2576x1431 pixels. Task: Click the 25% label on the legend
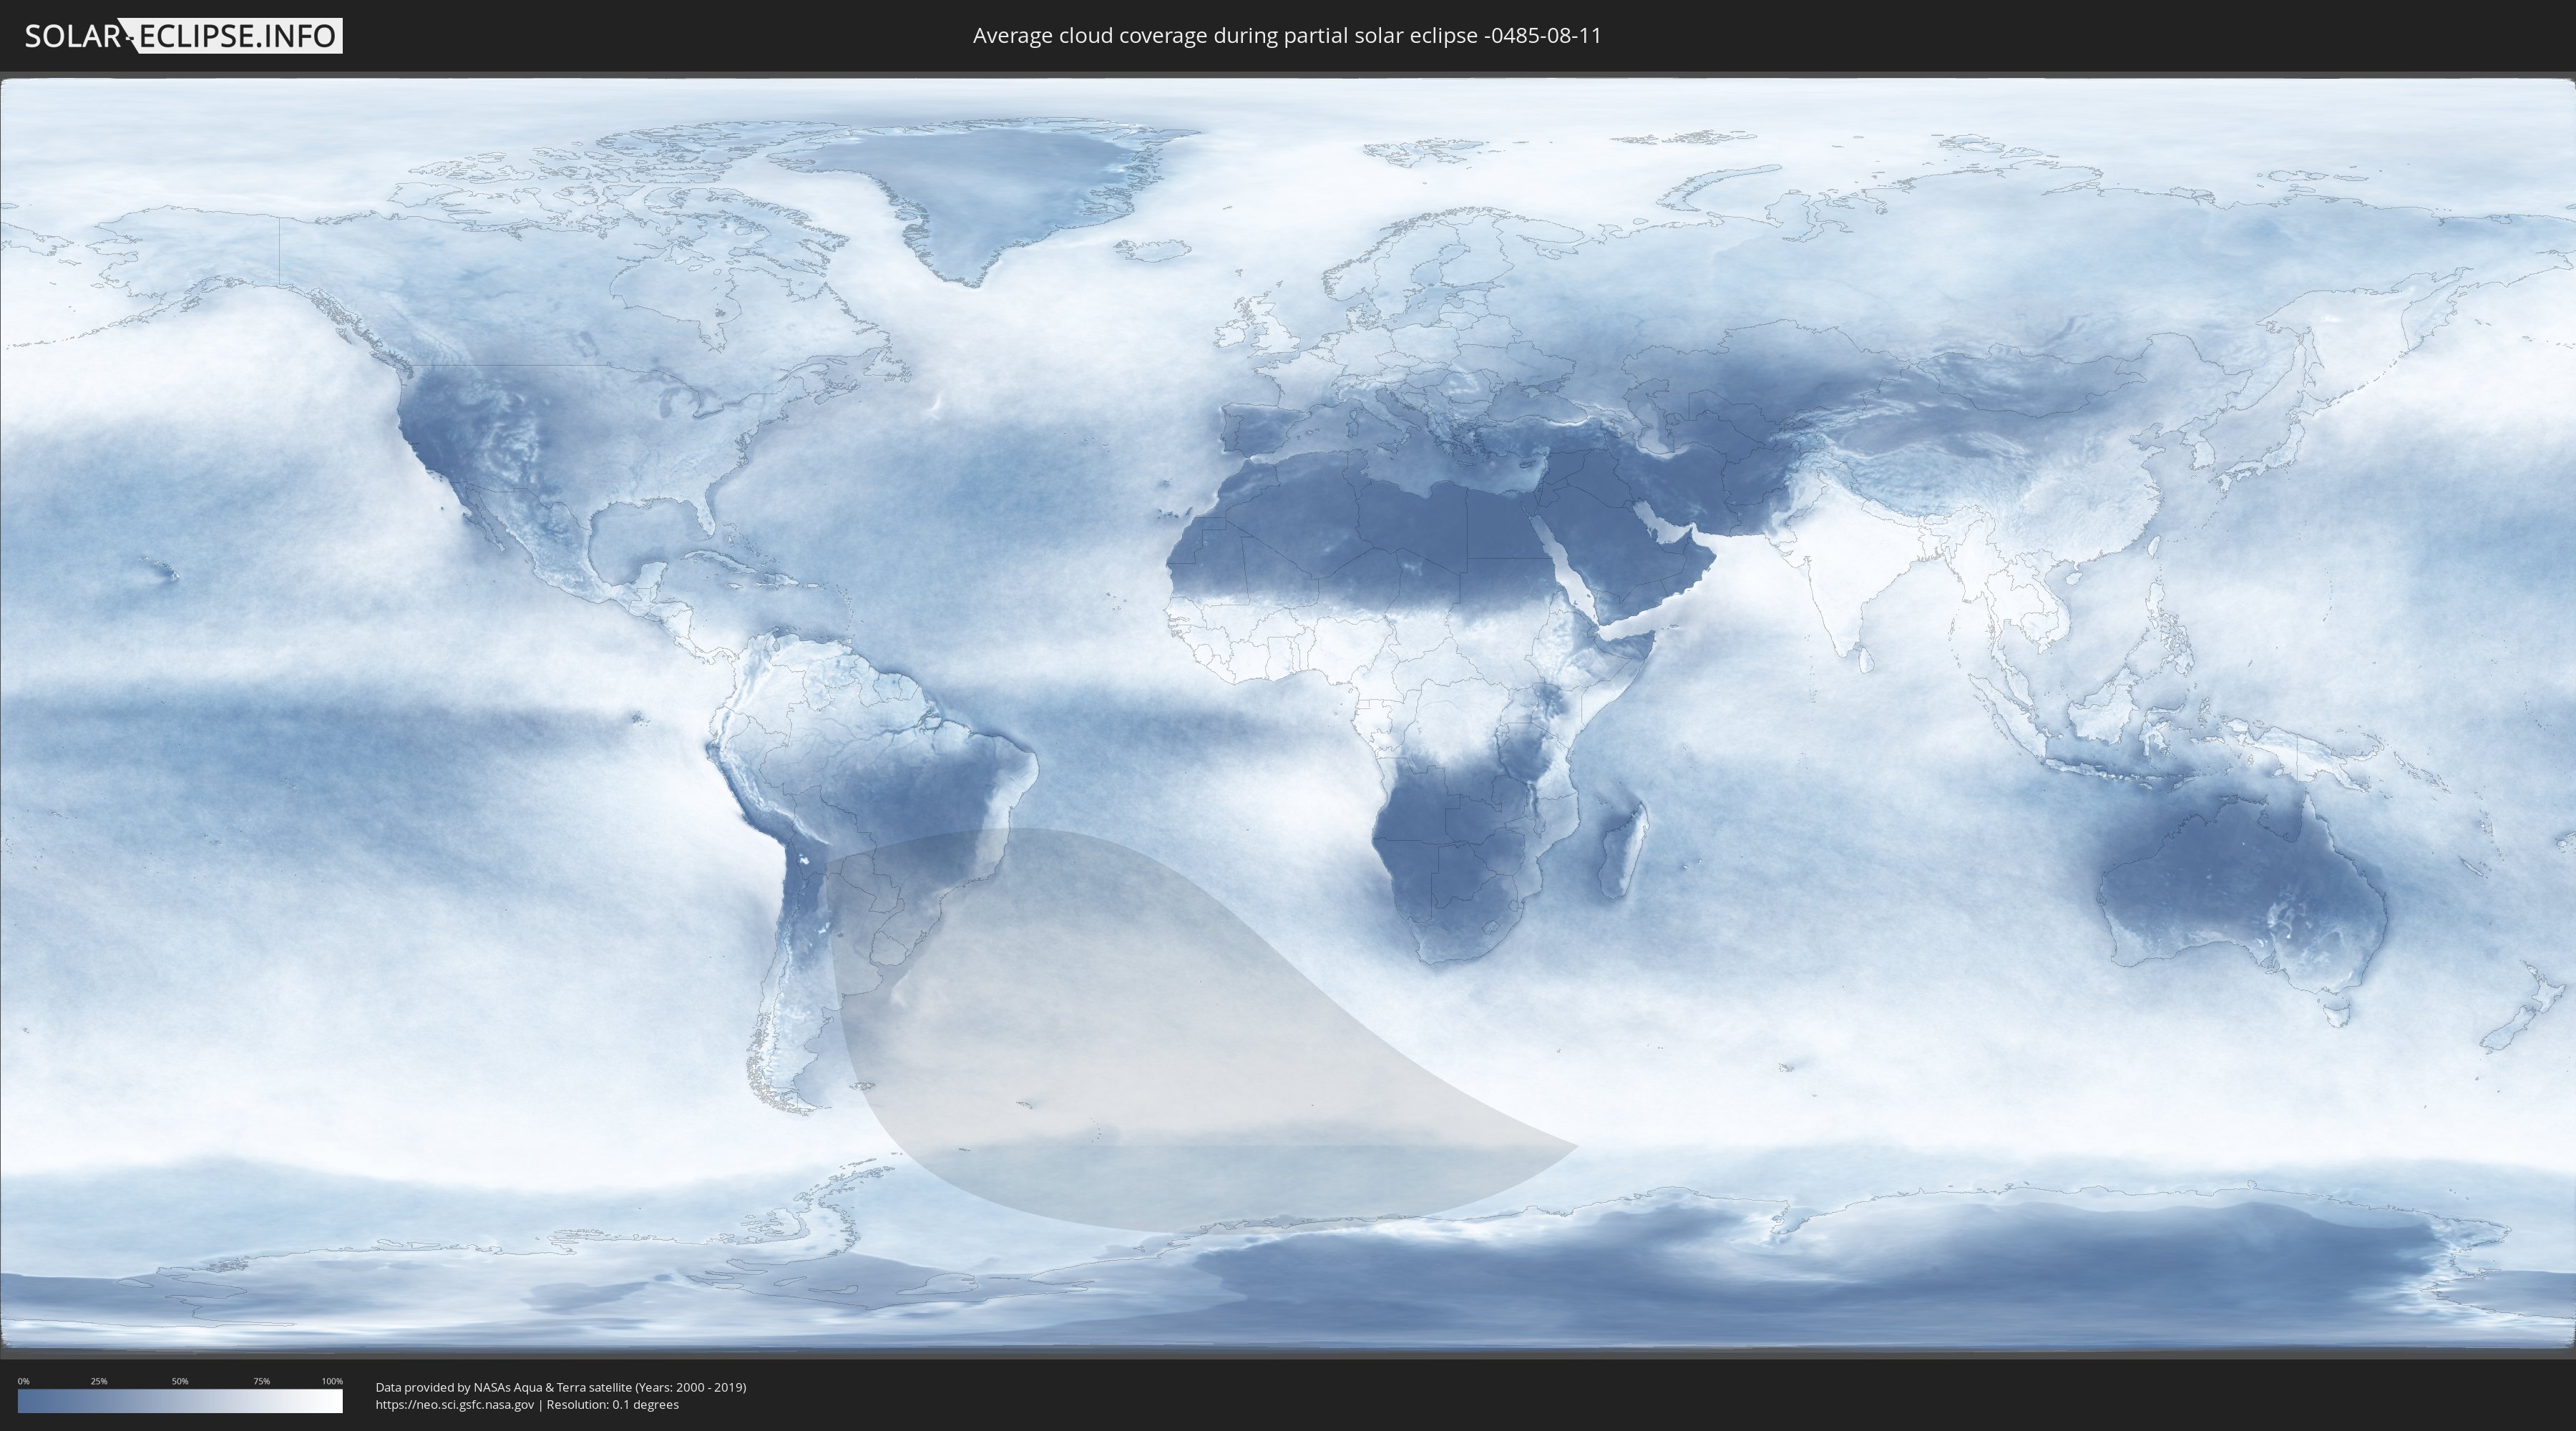coord(99,1381)
